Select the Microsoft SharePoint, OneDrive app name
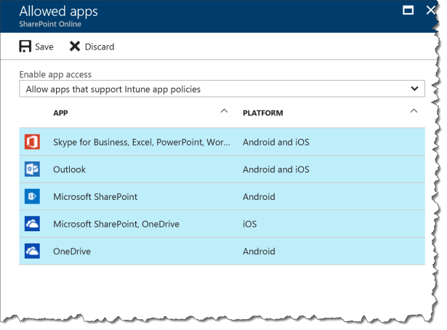The height and width of the screenshot is (330, 447). (116, 225)
